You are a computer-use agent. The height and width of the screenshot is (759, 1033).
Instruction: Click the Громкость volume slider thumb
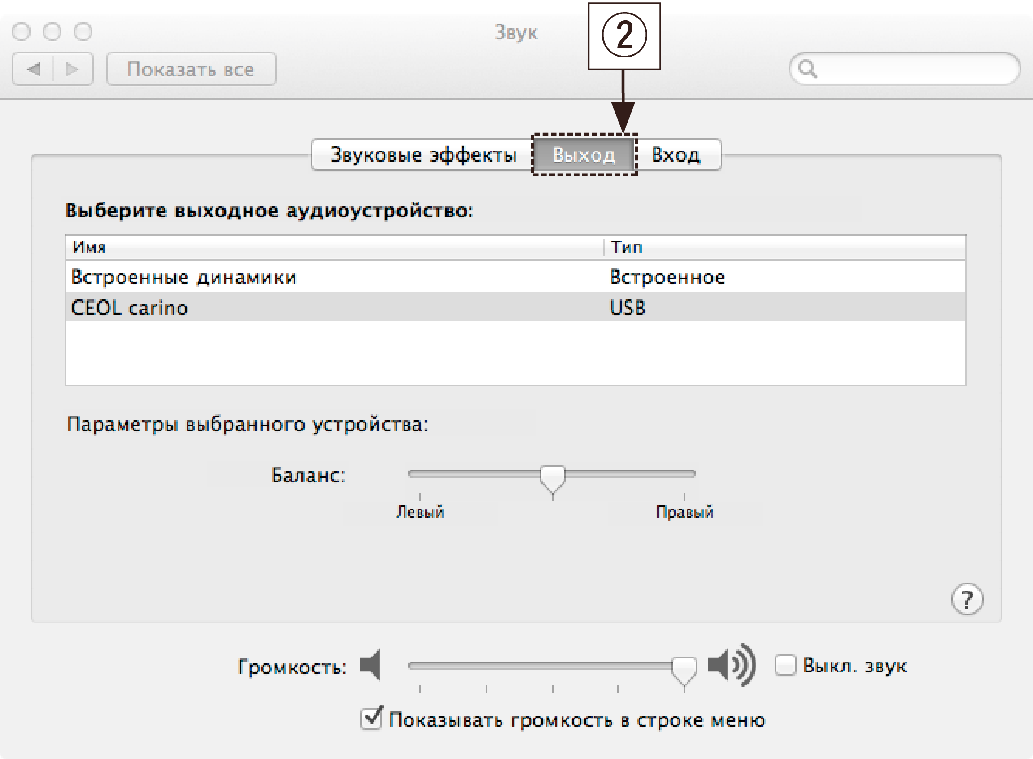(x=684, y=668)
